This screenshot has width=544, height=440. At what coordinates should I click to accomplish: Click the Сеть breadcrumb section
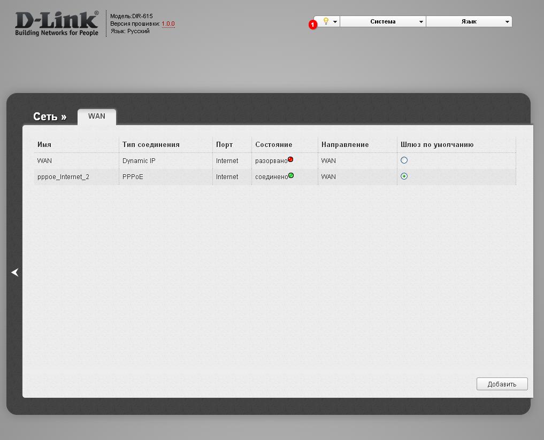pos(50,117)
